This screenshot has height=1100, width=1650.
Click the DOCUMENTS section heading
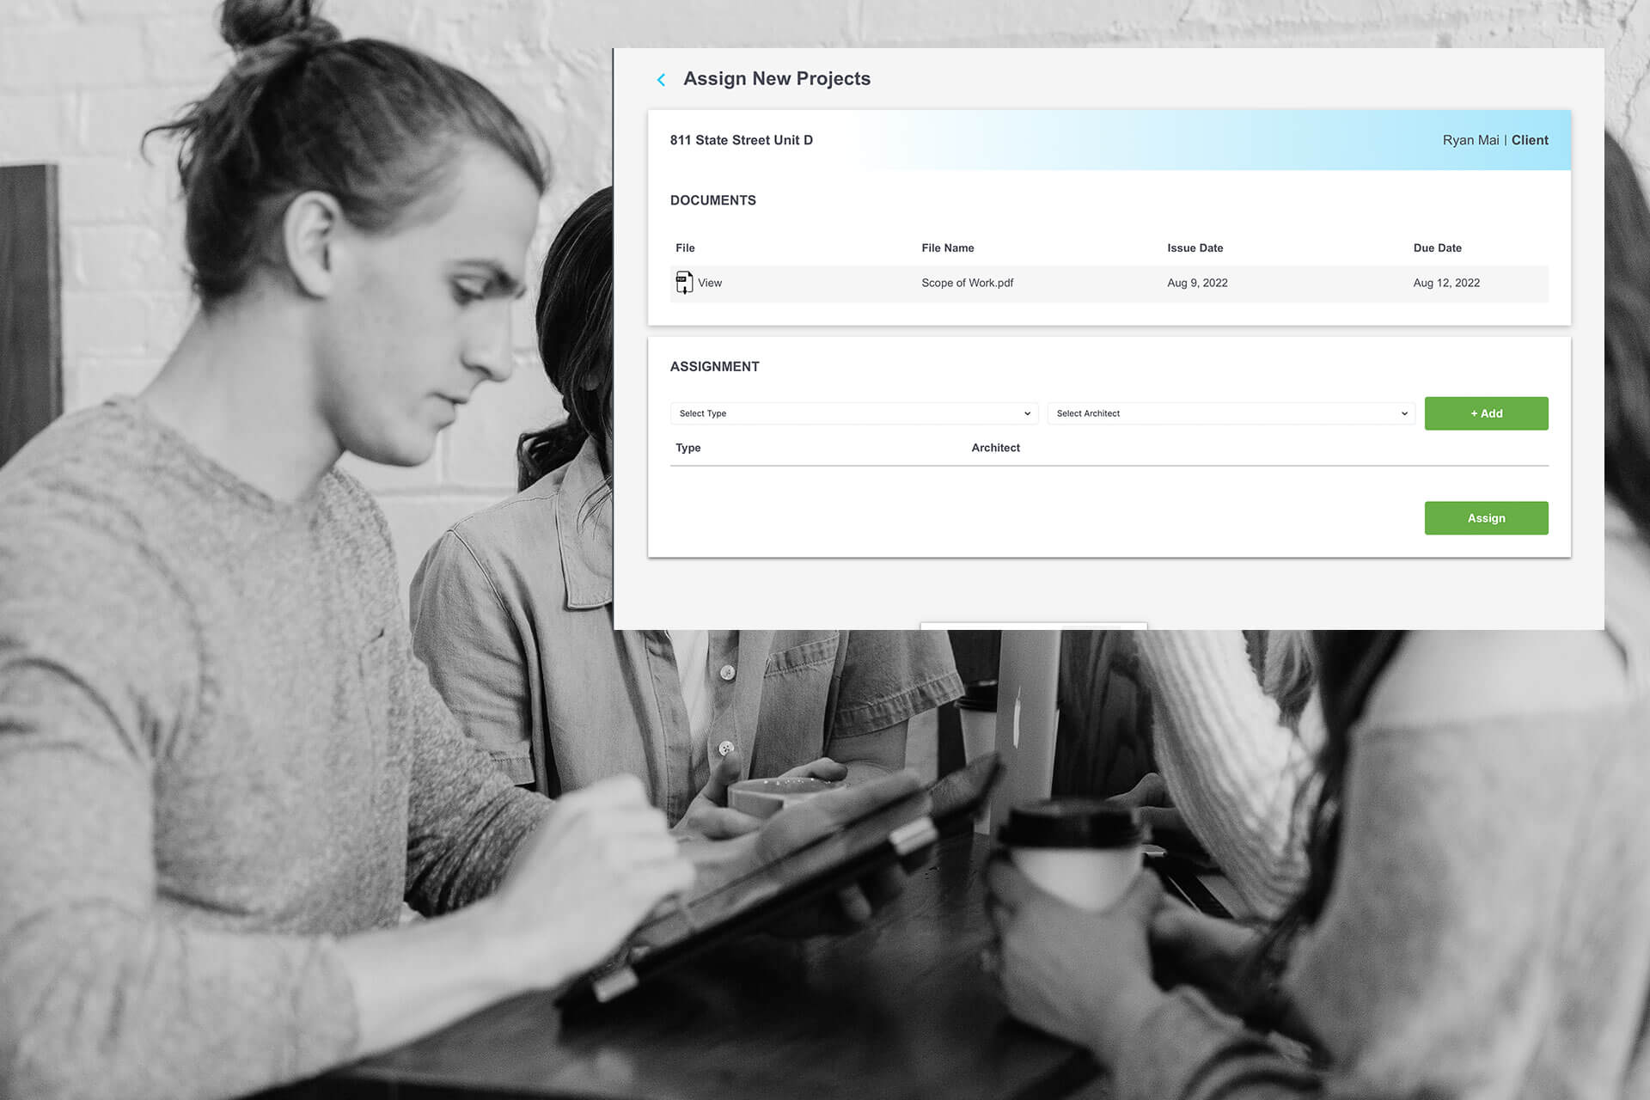point(712,200)
